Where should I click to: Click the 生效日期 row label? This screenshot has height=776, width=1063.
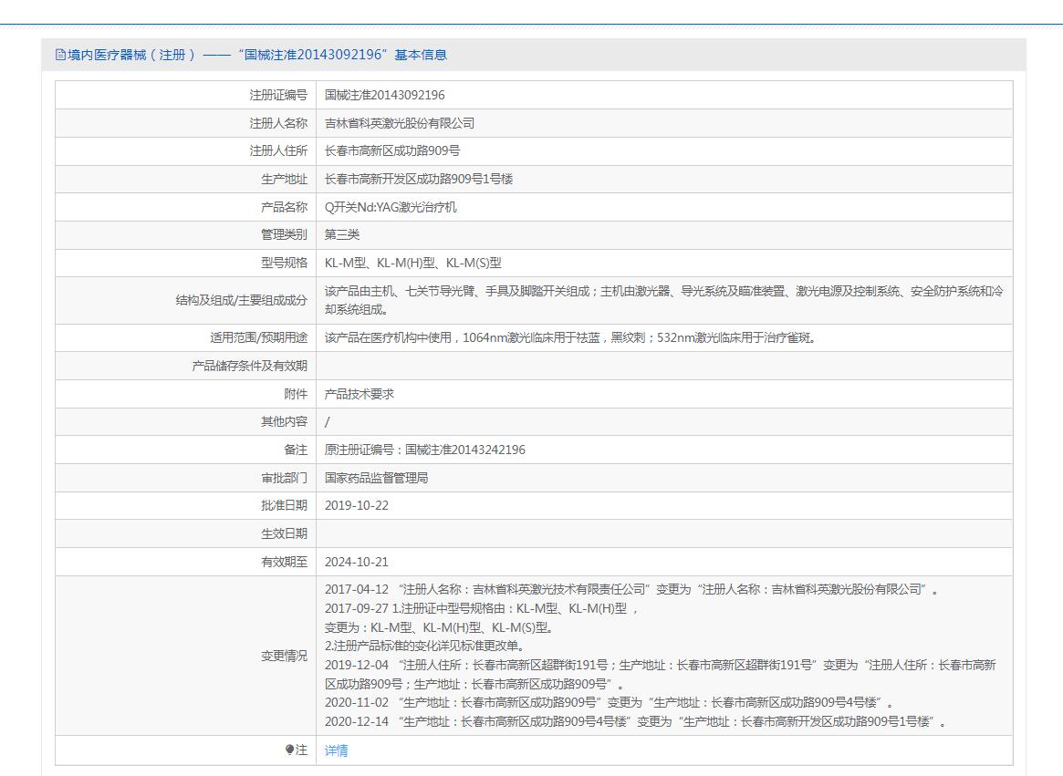click(284, 533)
